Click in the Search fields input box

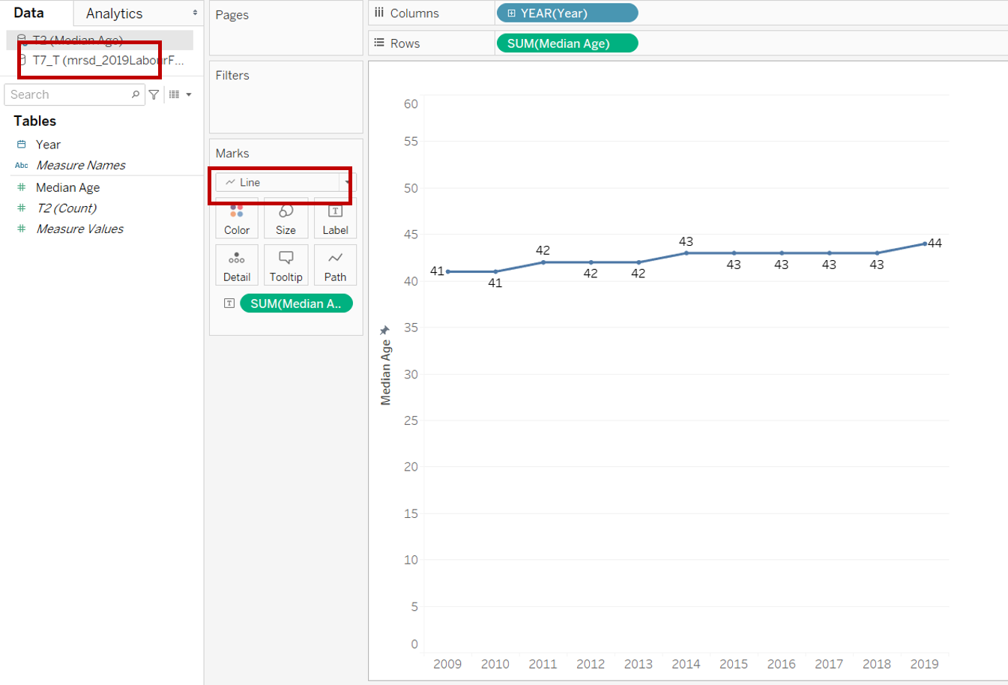tap(67, 94)
